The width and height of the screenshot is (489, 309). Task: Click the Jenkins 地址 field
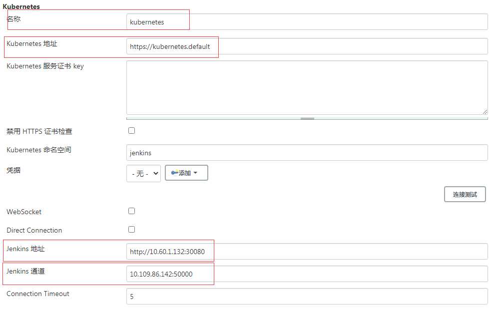tap(307, 251)
